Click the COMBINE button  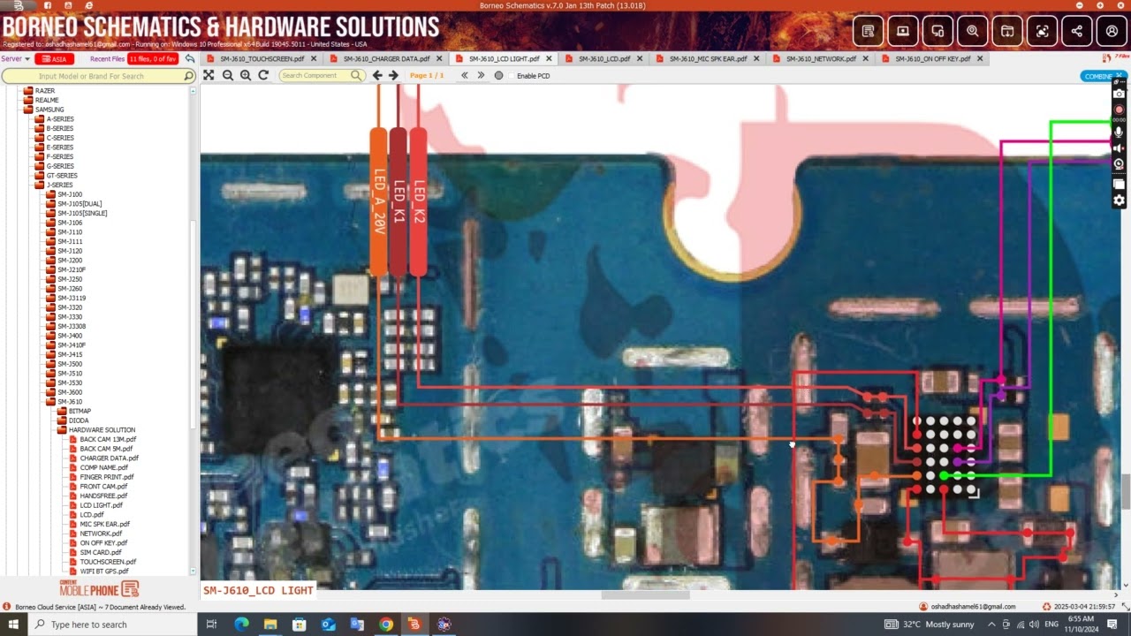(1101, 76)
